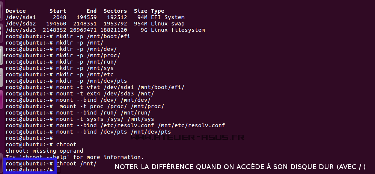Click the "mount --bind /etc/resolv.conf" command line
The height and width of the screenshot is (174, 375).
[140, 125]
